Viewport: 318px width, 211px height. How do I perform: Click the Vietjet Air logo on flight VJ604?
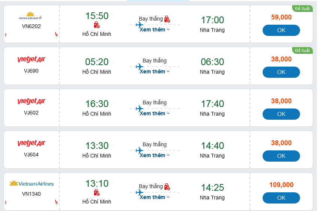[31, 143]
